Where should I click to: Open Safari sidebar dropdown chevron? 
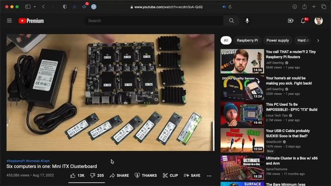pos(35,7)
